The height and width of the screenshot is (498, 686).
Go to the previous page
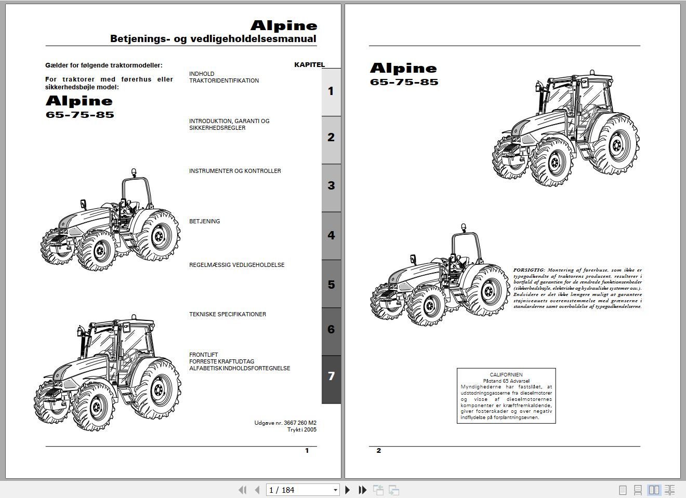257,490
